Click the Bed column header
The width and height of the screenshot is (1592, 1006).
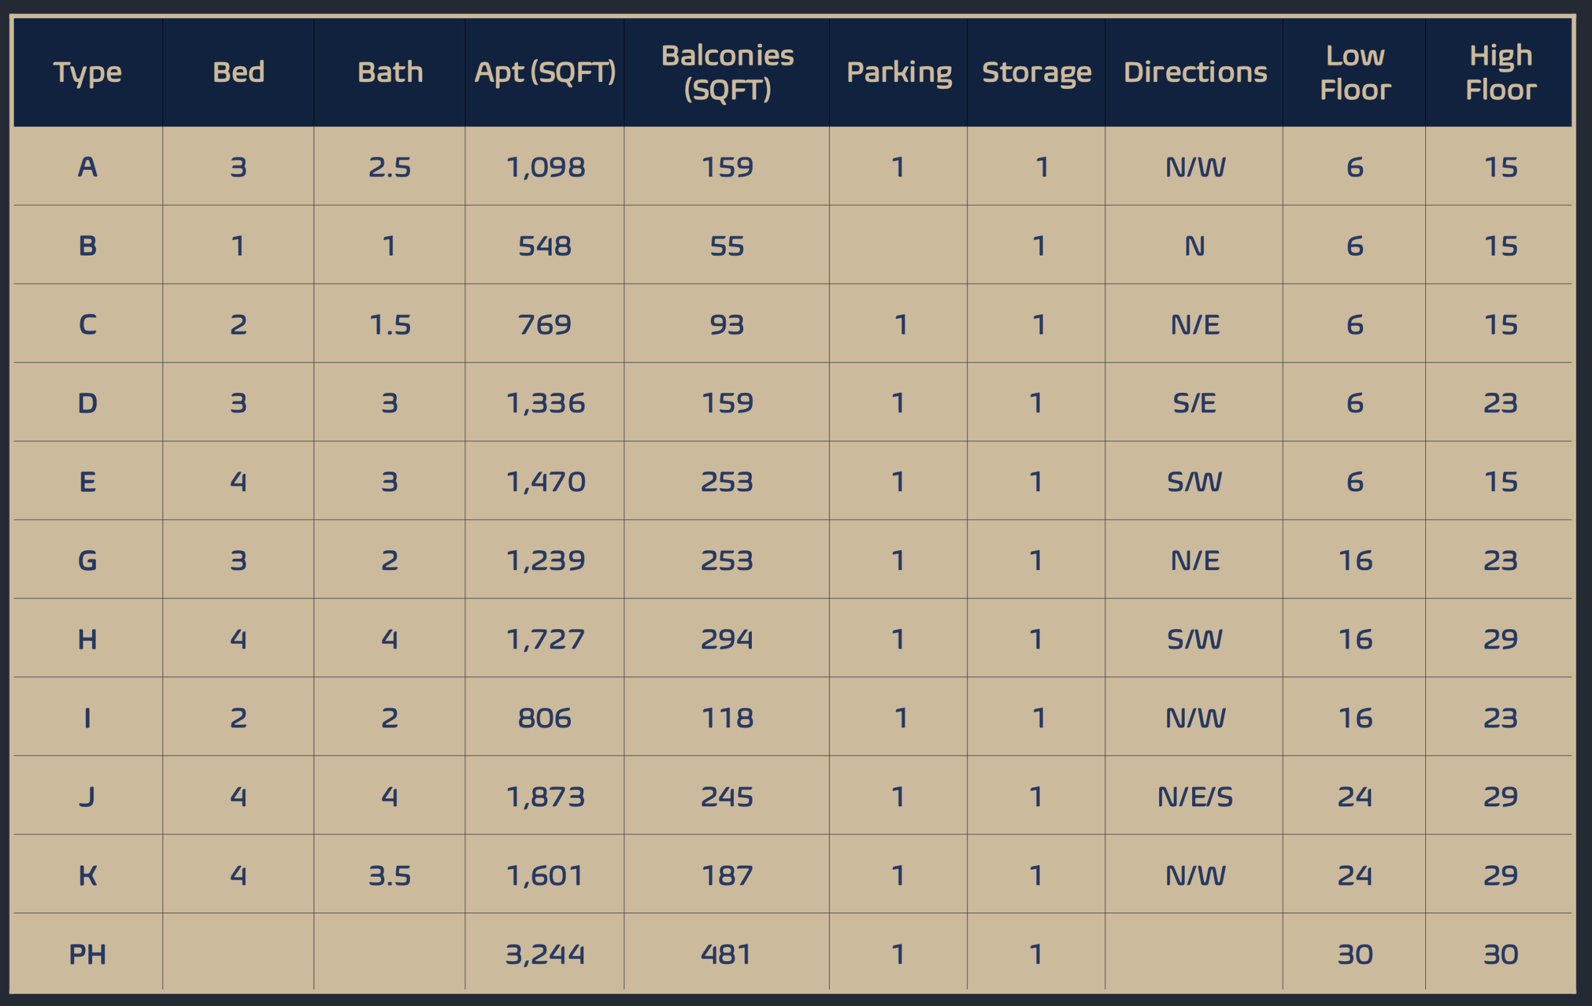(238, 72)
